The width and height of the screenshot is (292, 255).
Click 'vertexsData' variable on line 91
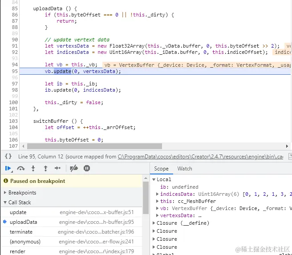73,46
